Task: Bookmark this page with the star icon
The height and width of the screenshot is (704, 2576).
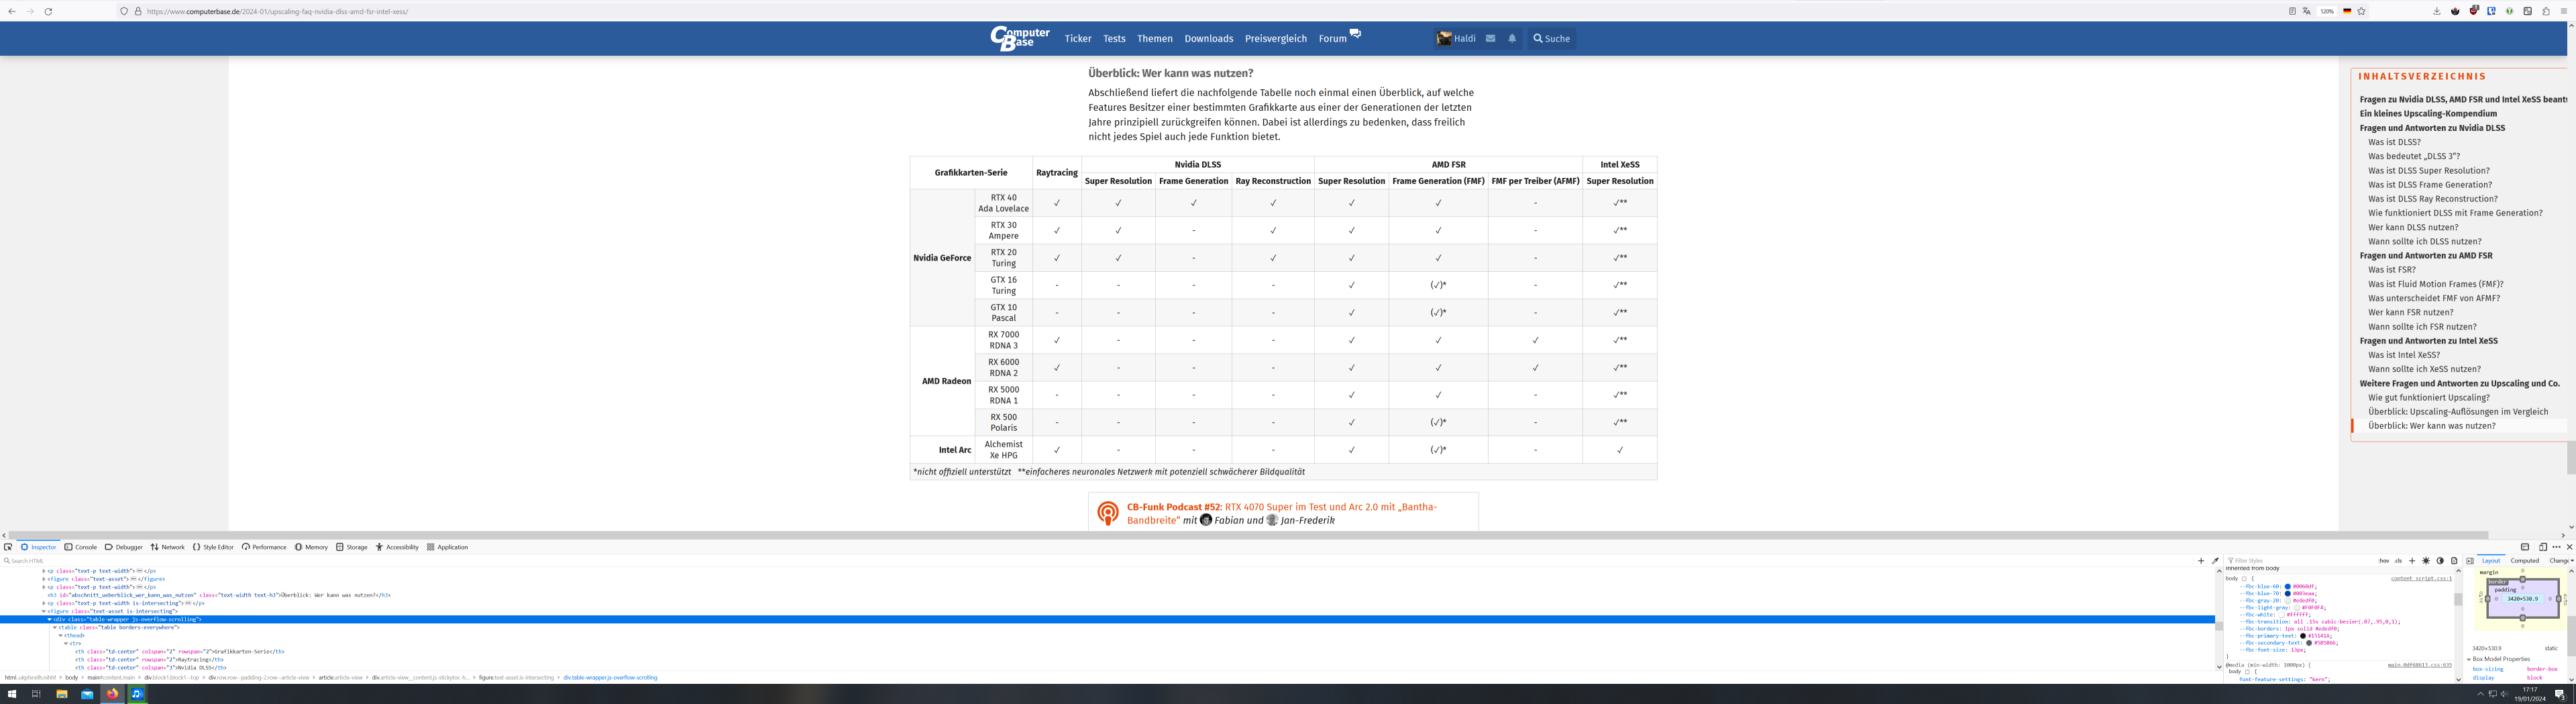Action: (2362, 11)
